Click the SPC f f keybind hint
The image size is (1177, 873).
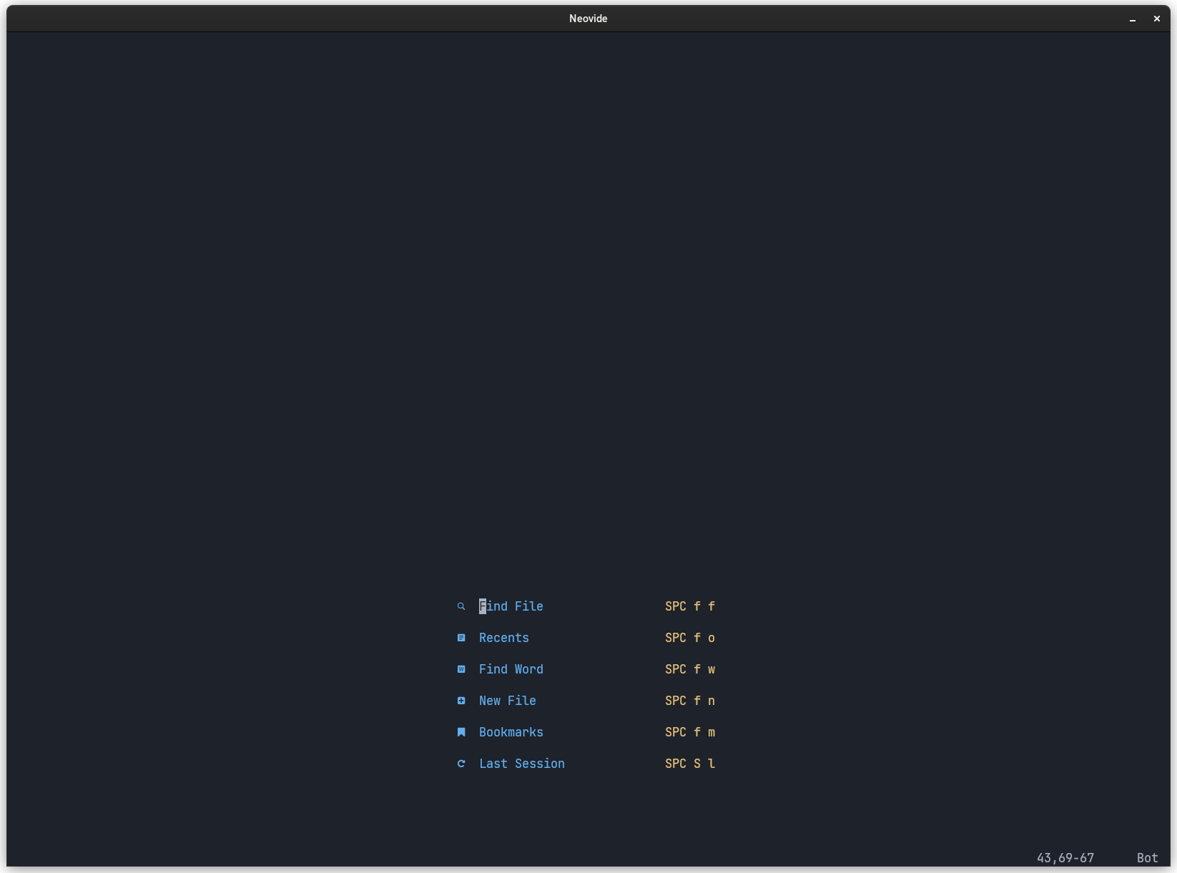tap(689, 606)
